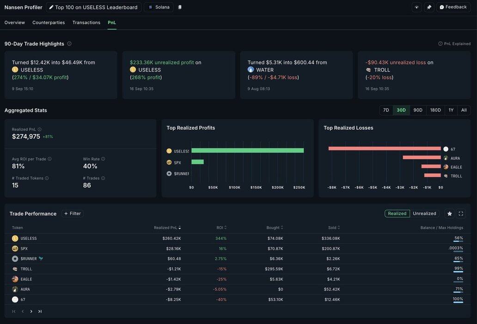The width and height of the screenshot is (477, 324).
Task: Click the Realized PnL value $274,975
Action: 26,137
